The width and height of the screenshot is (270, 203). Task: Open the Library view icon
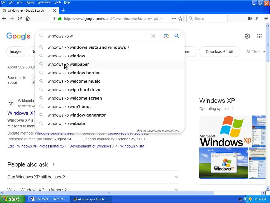pos(250,19)
